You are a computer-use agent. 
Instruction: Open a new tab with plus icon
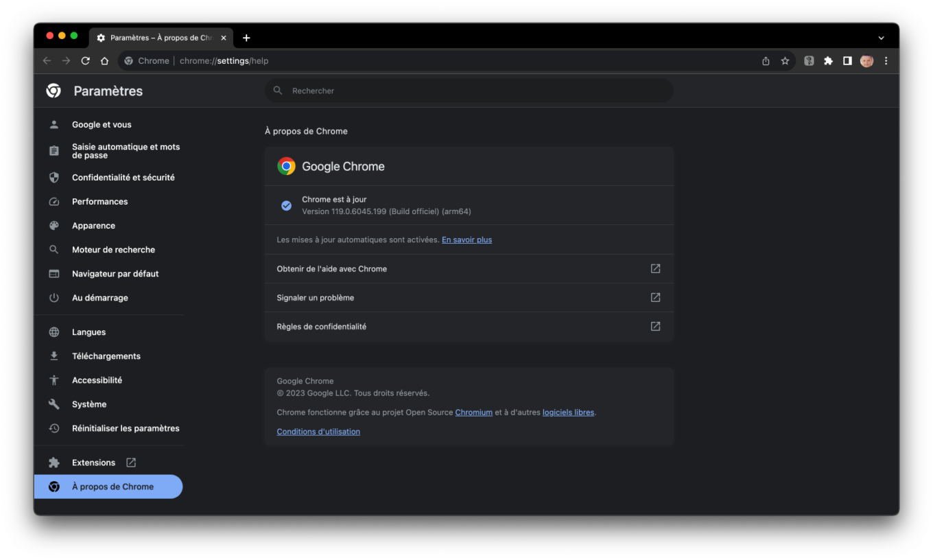246,38
